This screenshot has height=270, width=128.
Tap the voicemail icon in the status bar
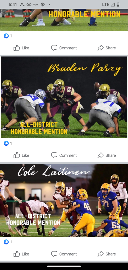coord(29,5)
